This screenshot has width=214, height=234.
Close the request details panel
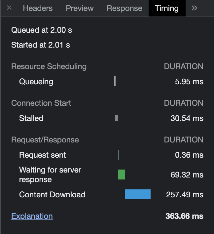click(9, 8)
